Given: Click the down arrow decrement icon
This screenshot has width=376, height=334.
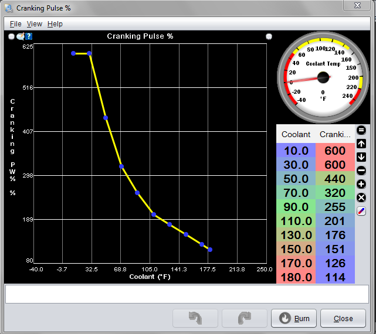Looking at the screenshot, I should click(361, 157).
